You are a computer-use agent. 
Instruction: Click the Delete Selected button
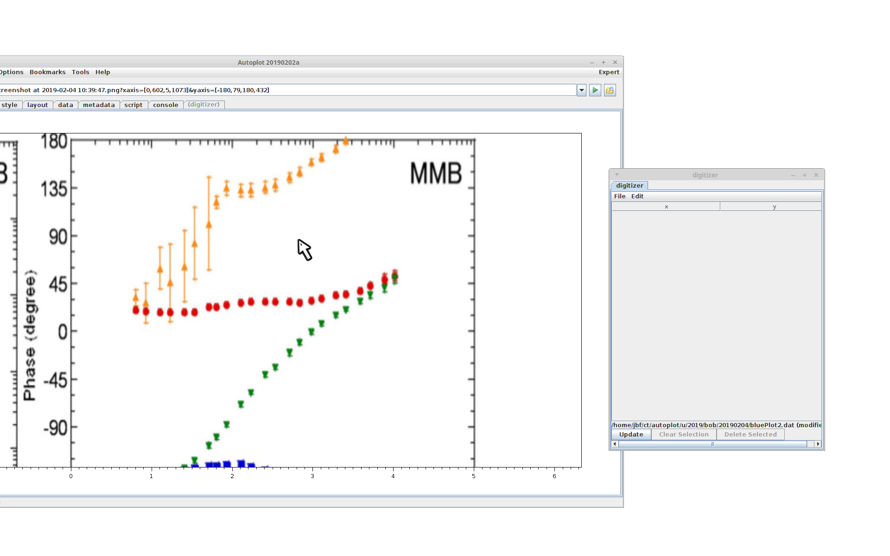[x=750, y=435]
